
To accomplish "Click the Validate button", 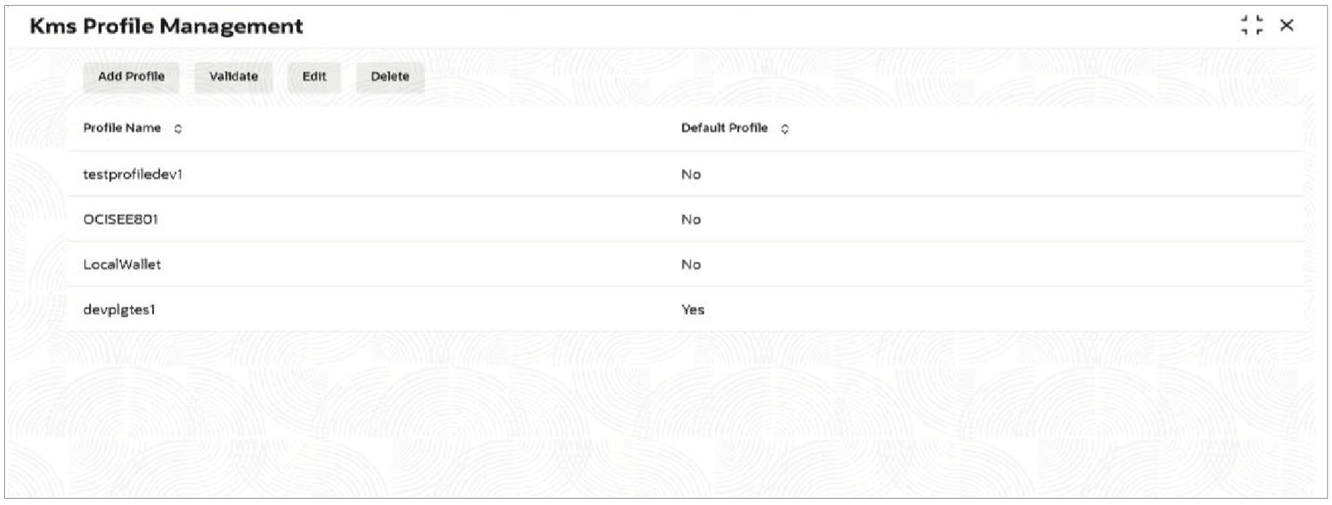I will click(234, 77).
